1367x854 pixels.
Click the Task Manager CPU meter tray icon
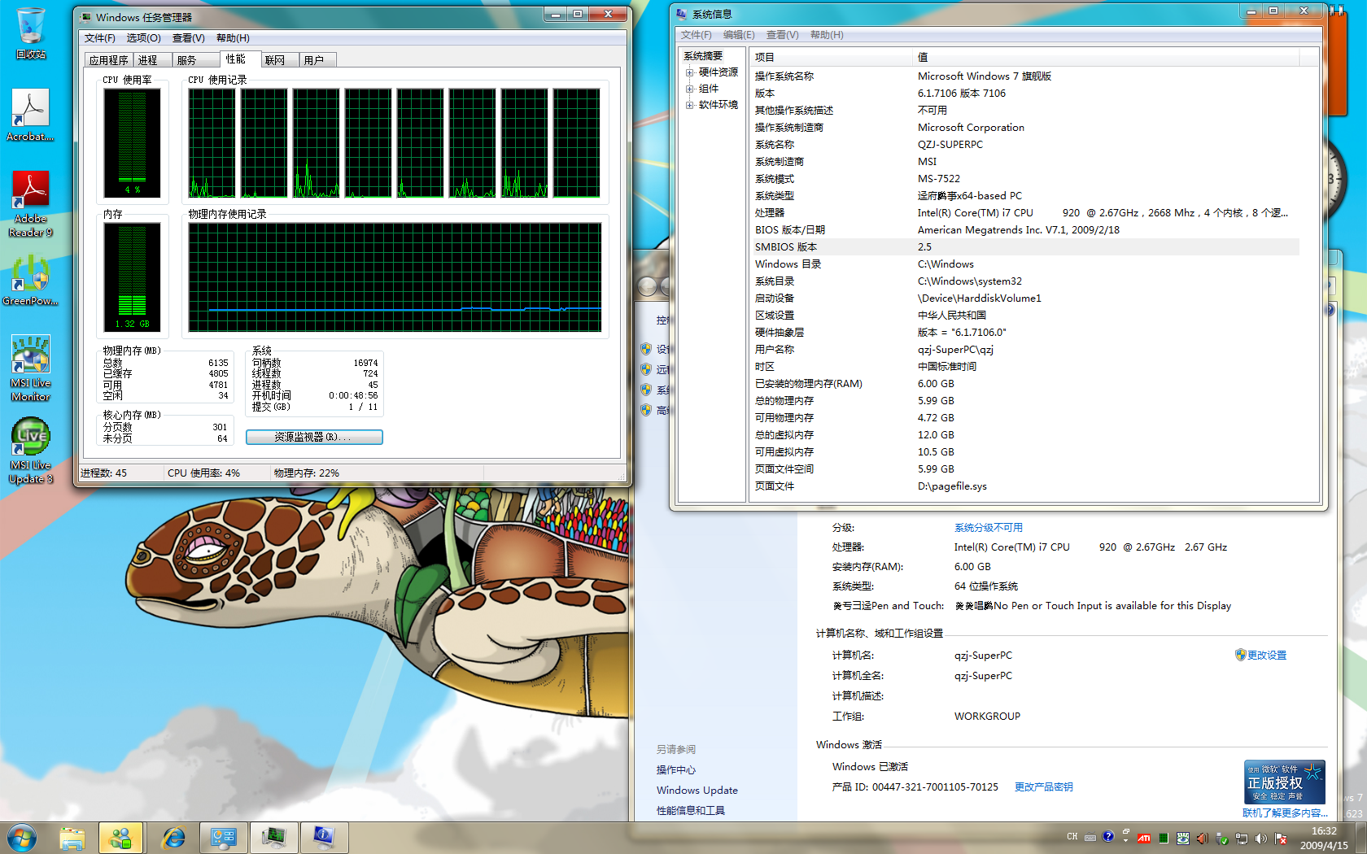1164,839
